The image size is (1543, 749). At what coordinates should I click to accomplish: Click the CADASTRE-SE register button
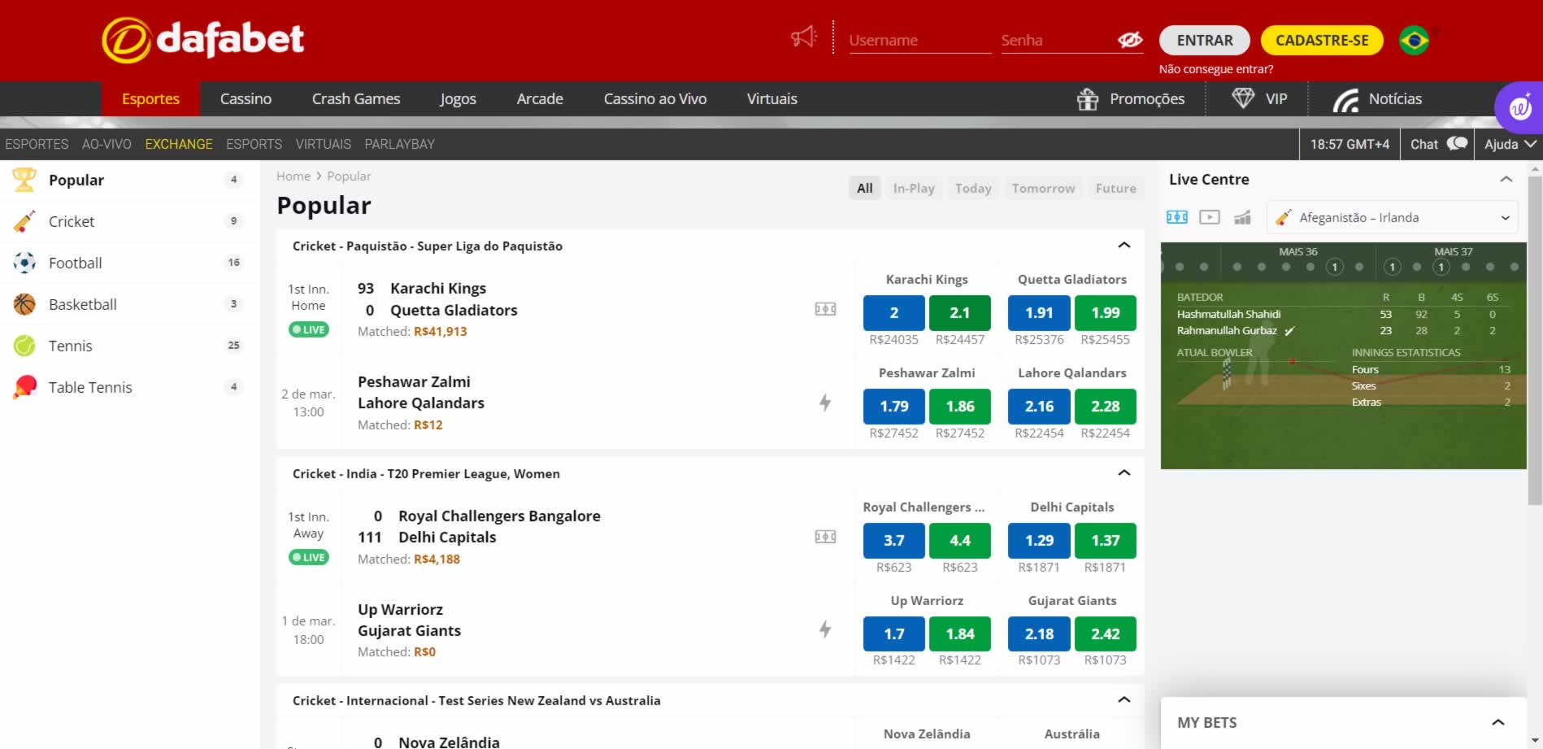(1322, 40)
